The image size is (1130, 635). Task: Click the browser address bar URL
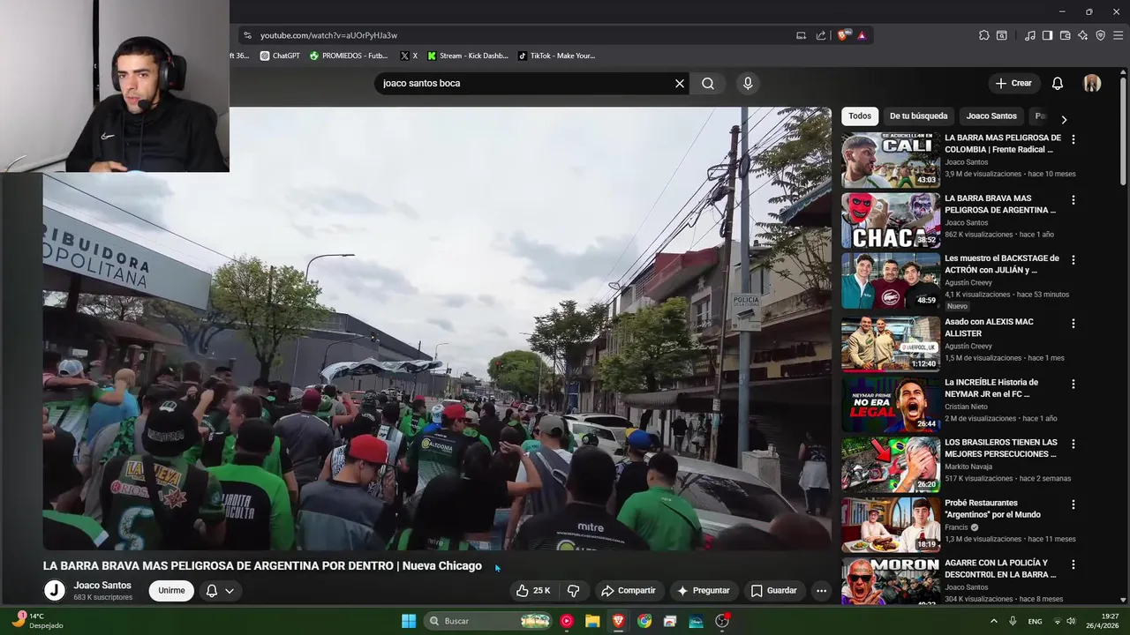pos(328,35)
